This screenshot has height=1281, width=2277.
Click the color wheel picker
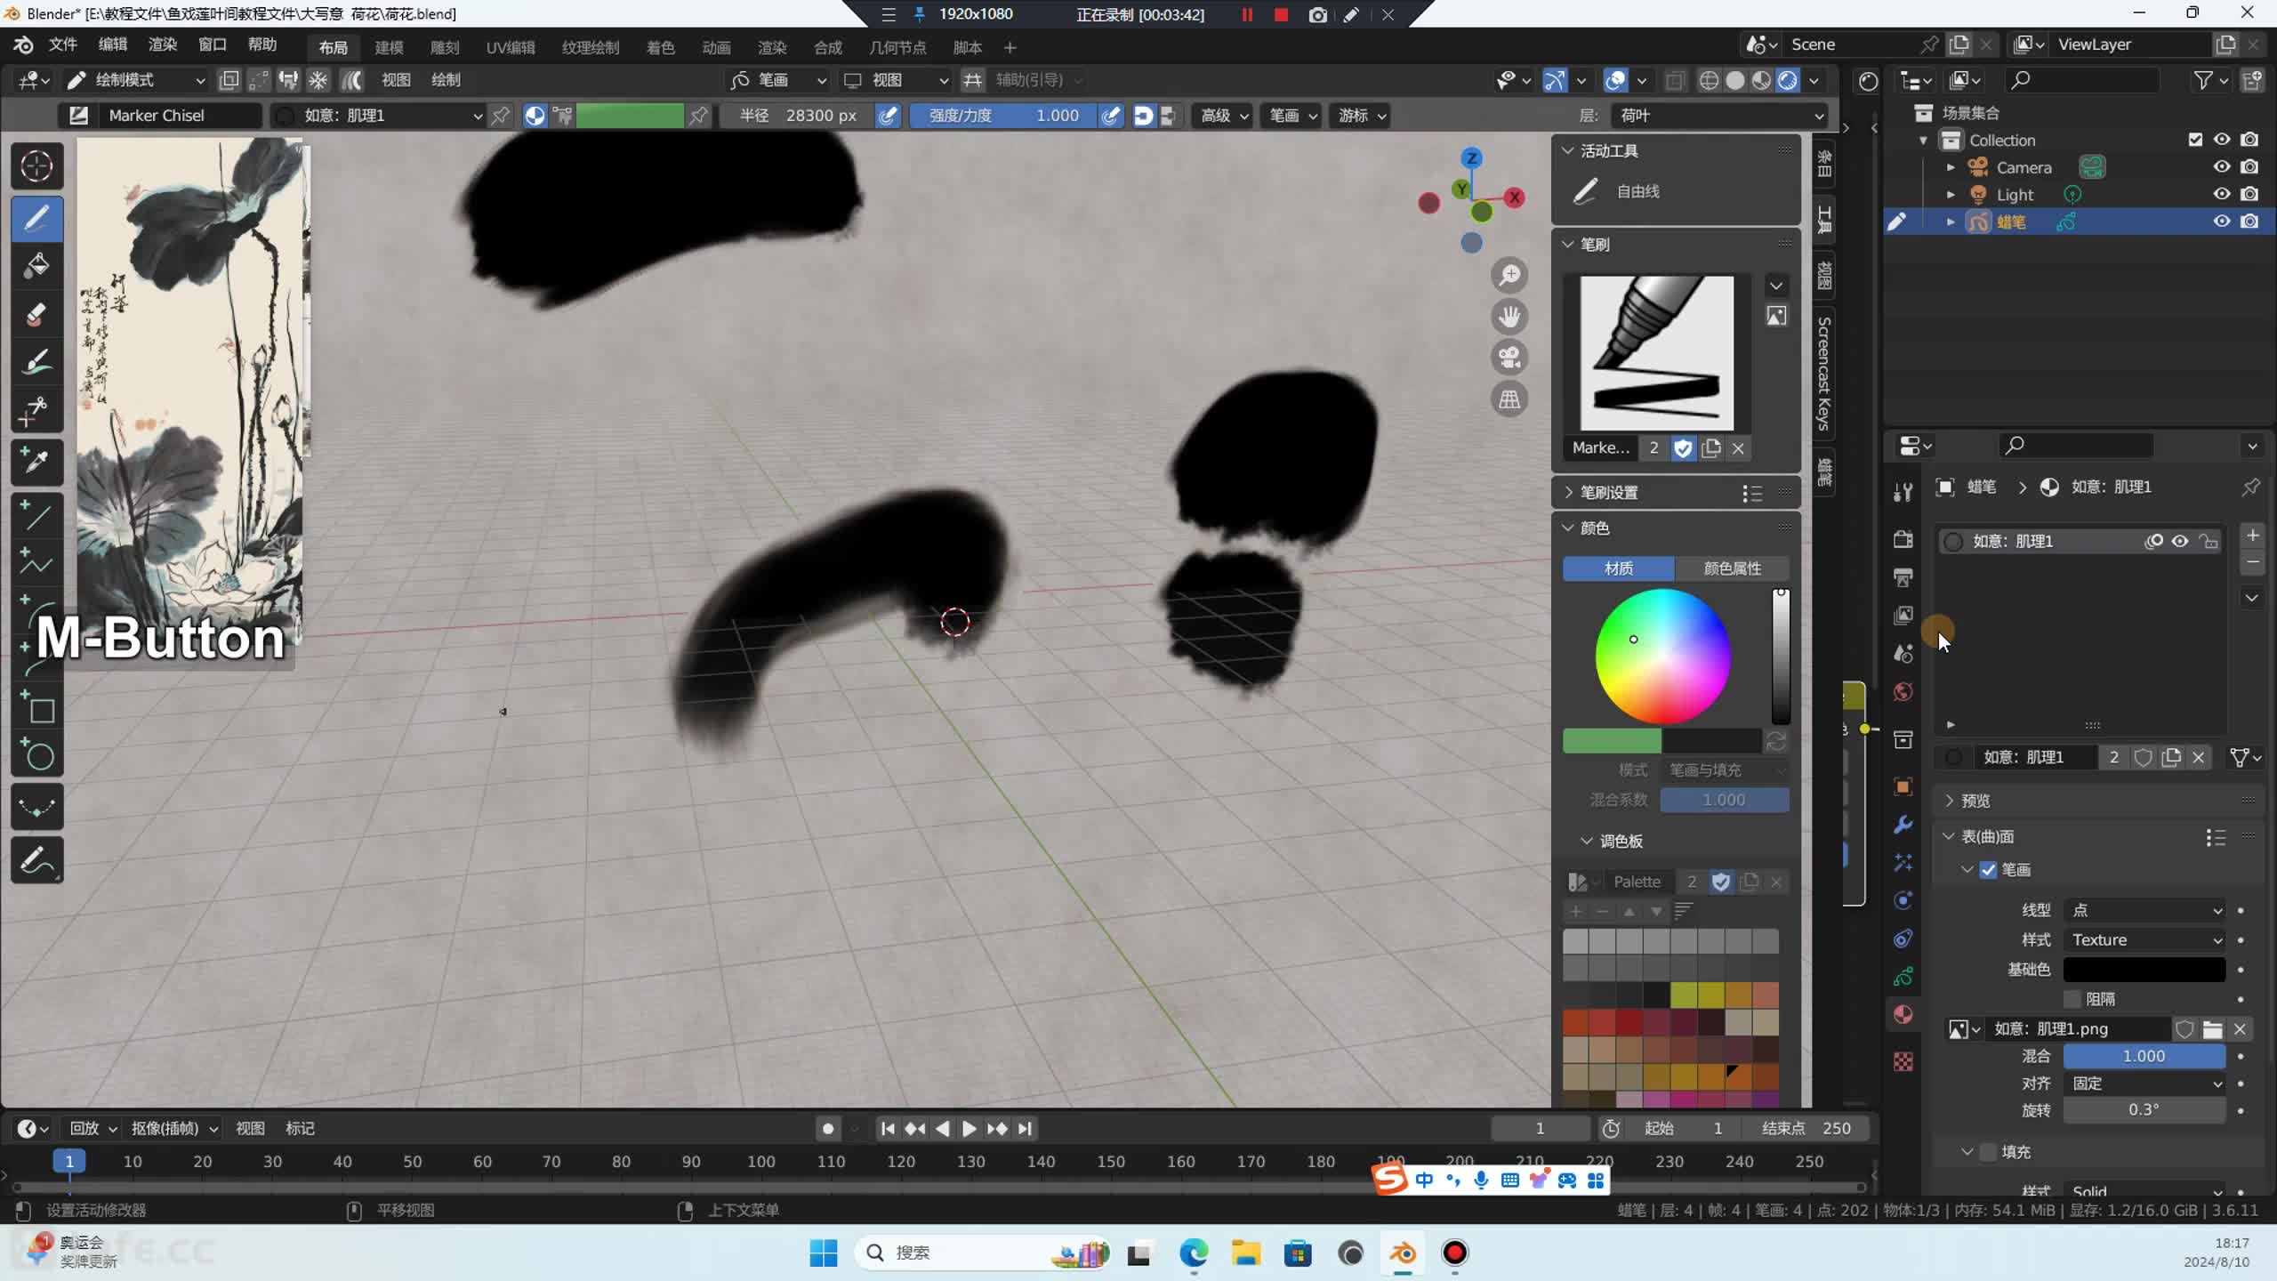1662,657
